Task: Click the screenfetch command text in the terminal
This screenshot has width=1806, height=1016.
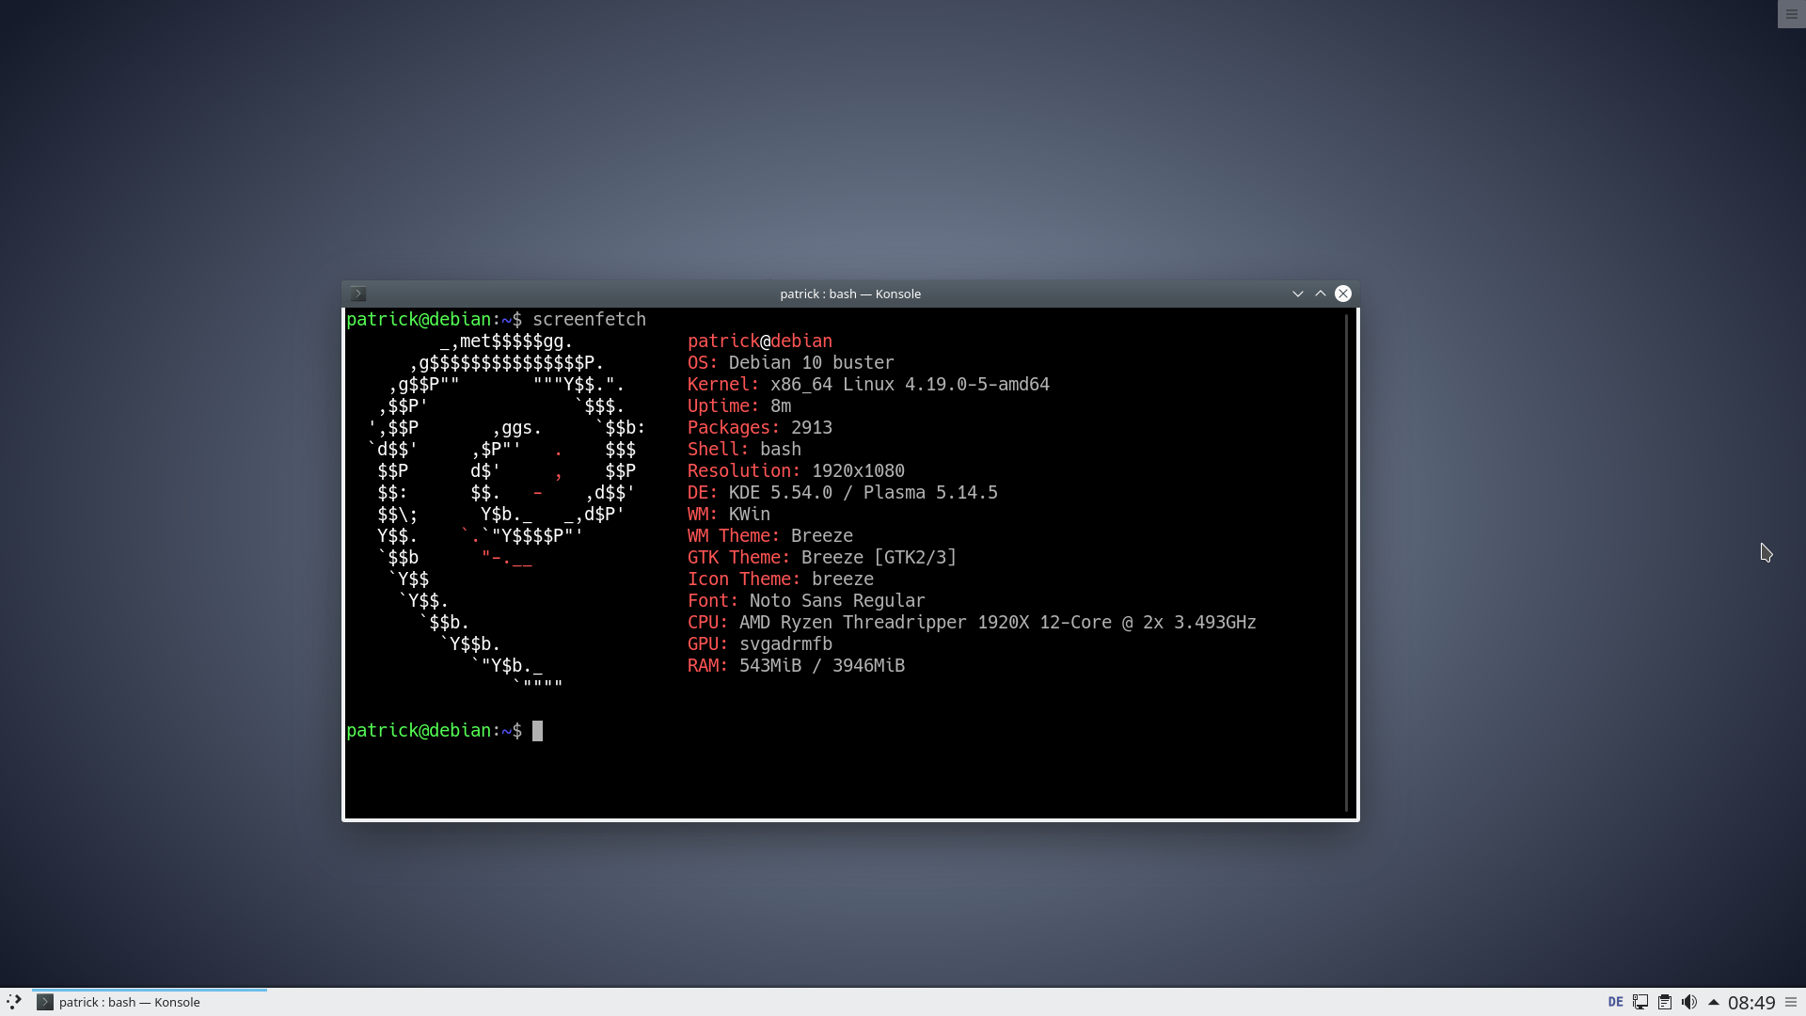Action: (589, 319)
